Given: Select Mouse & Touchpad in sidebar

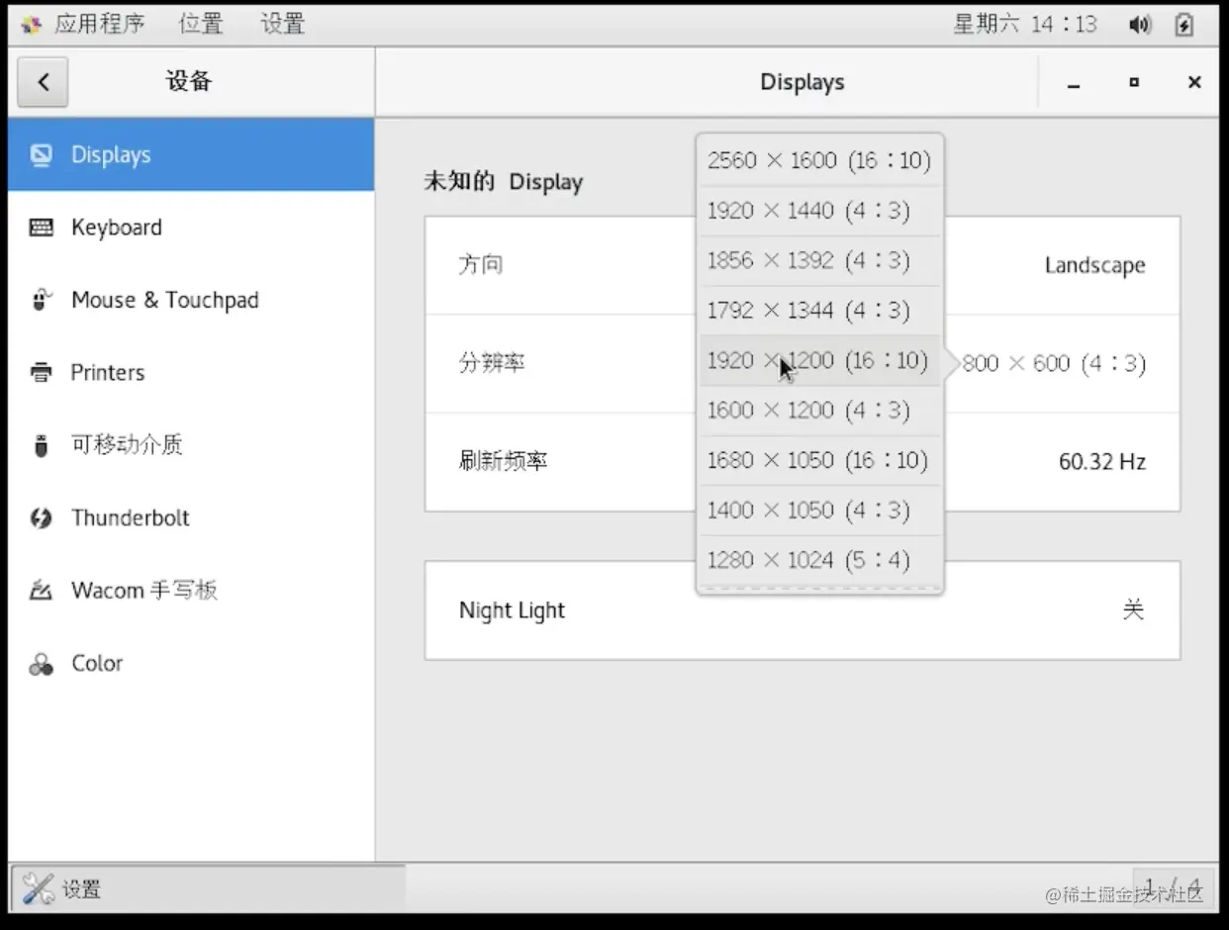Looking at the screenshot, I should pos(191,300).
